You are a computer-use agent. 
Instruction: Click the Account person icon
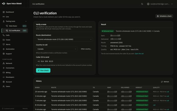click(x=4, y=82)
